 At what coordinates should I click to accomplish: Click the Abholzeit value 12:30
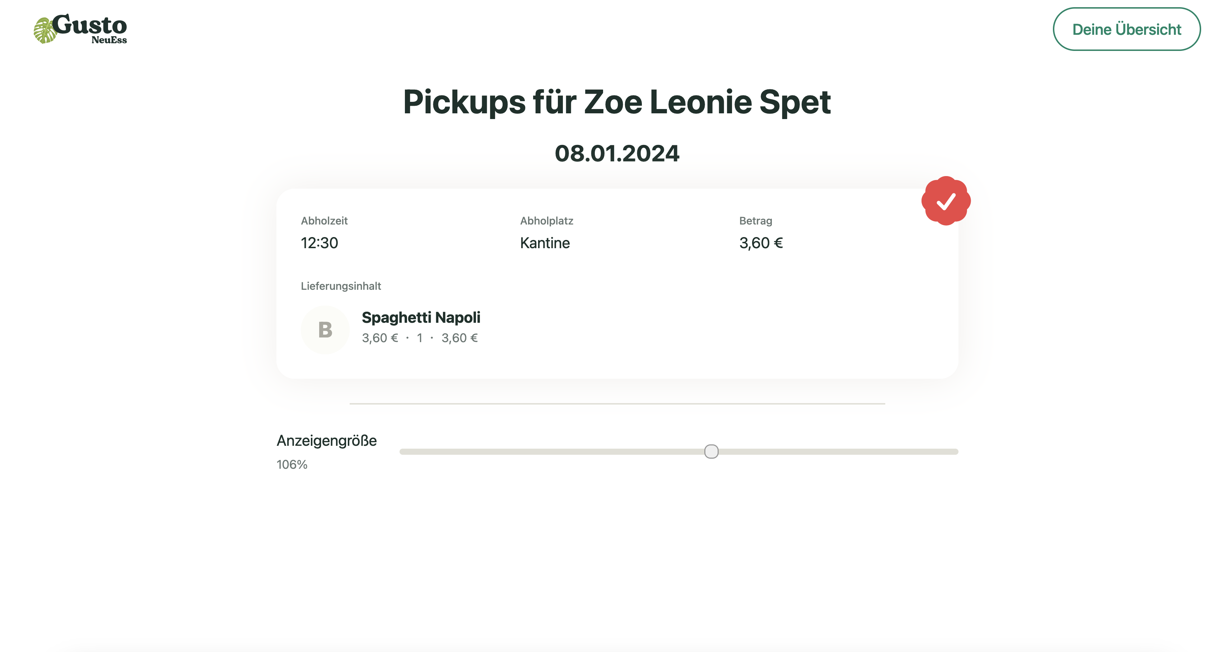(x=319, y=243)
